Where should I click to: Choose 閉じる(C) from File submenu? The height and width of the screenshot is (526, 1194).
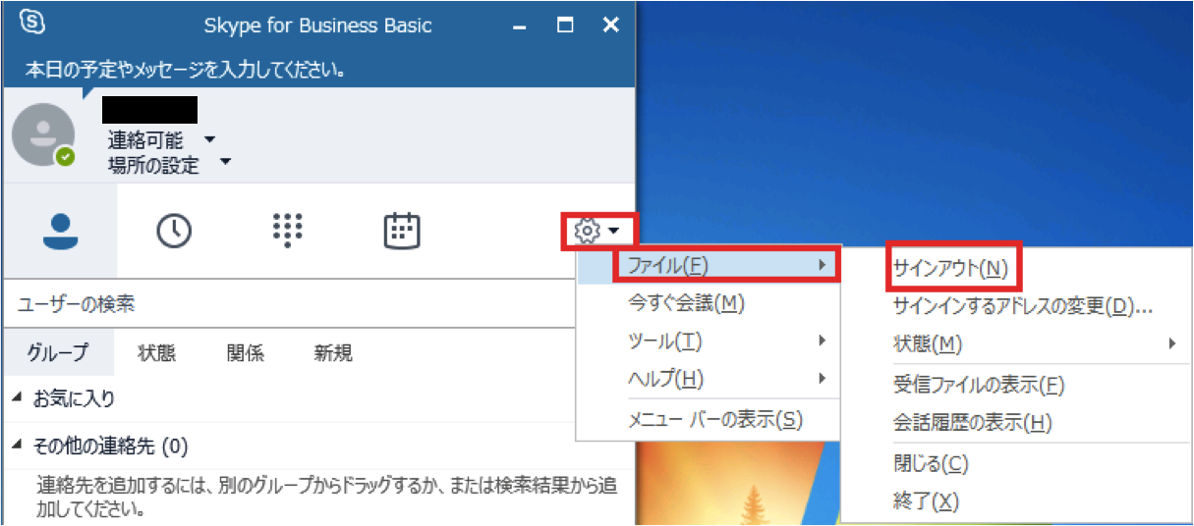click(1016, 464)
